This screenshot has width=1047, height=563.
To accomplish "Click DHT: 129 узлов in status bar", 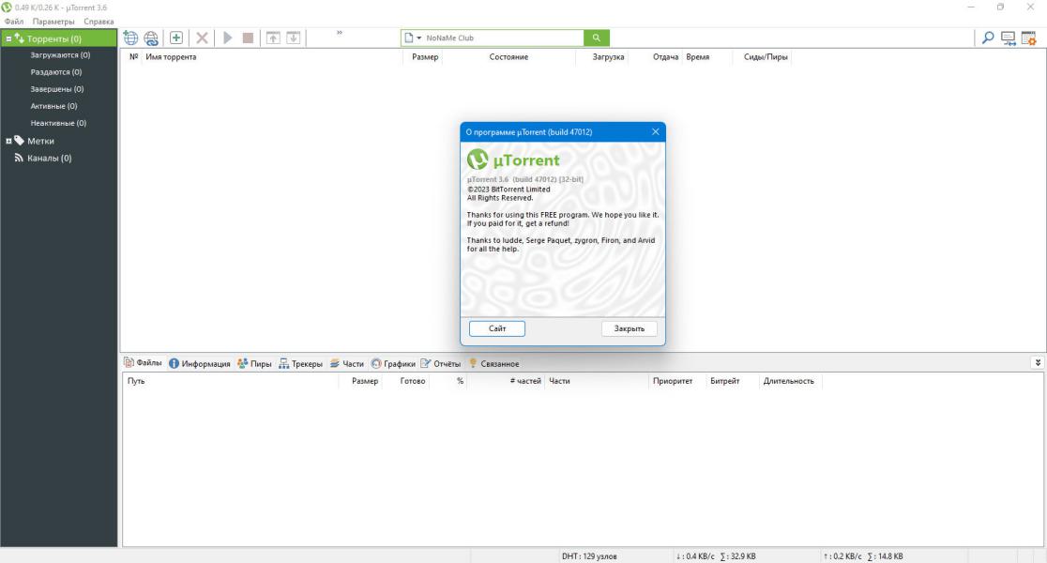I will pos(589,555).
